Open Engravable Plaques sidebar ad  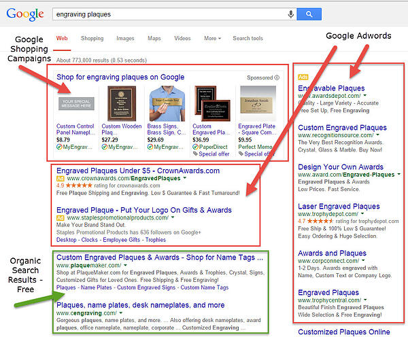[331, 88]
